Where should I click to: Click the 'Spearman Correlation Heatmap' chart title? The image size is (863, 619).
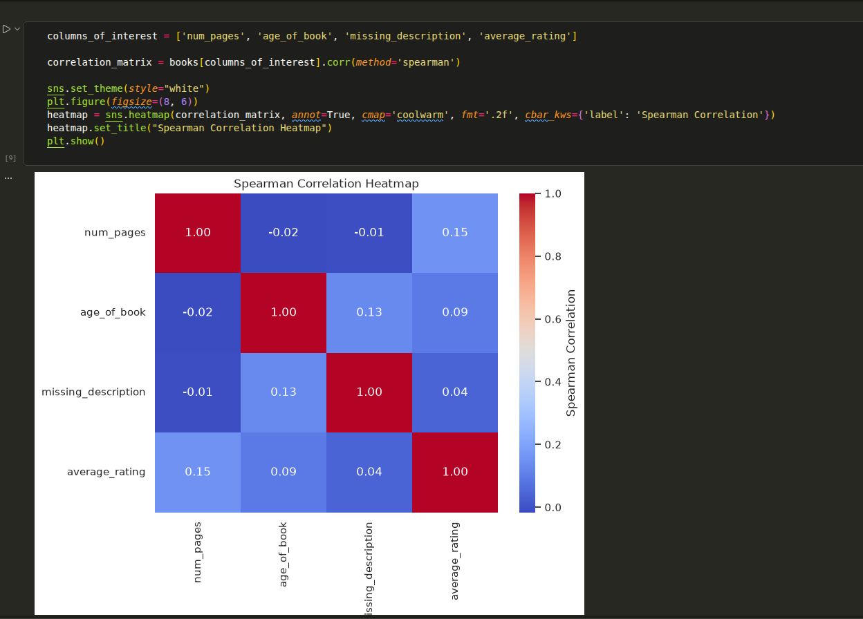[326, 184]
